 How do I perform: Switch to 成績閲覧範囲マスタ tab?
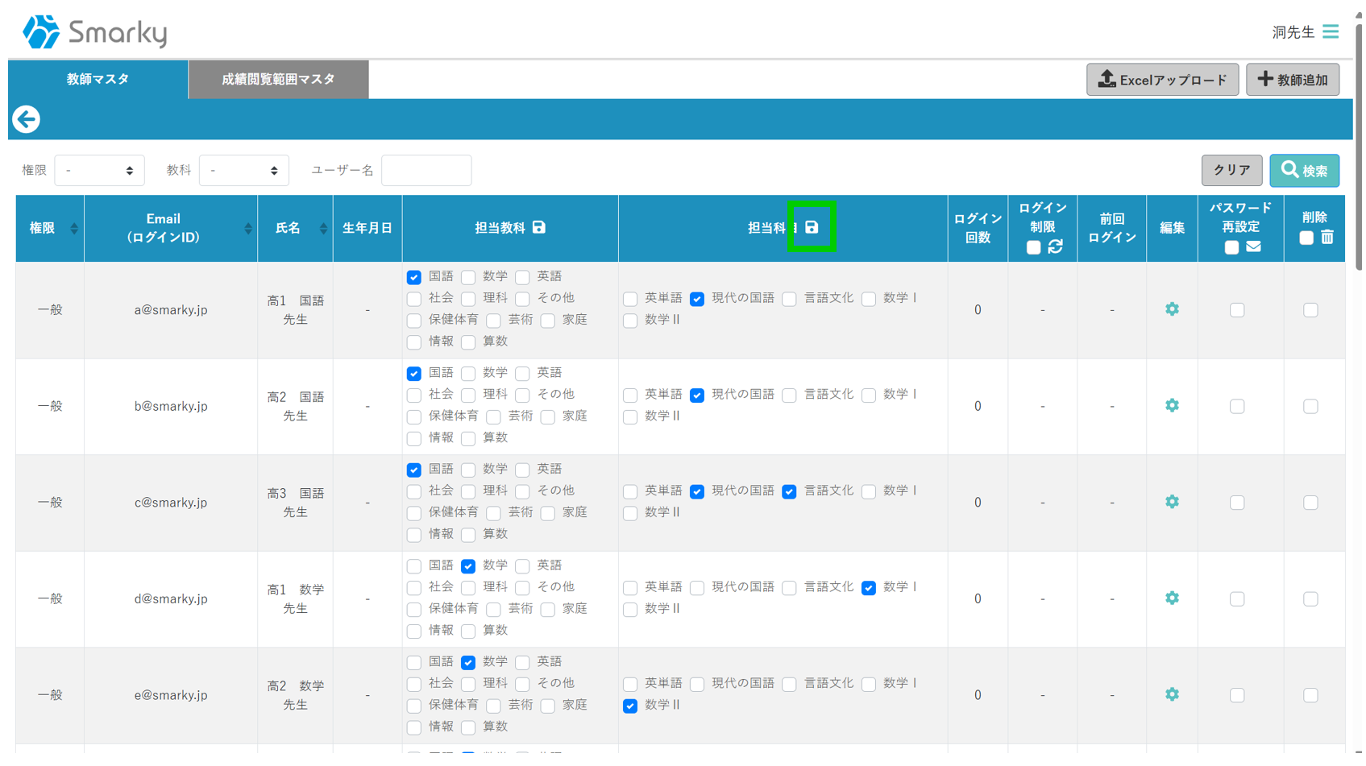278,80
